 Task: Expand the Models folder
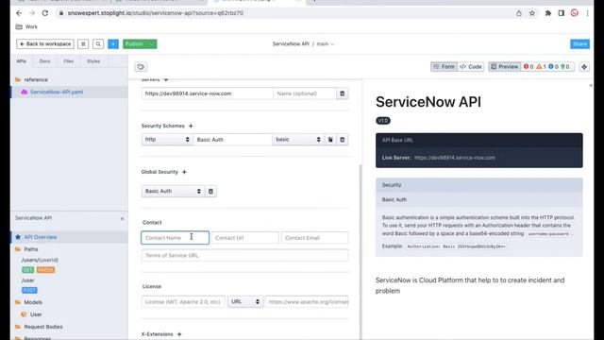[x=29, y=302]
